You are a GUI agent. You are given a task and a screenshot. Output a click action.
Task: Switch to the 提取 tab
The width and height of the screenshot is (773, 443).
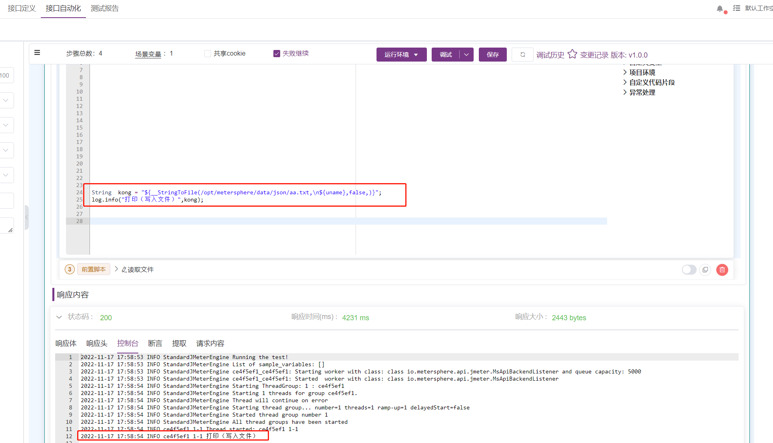[x=179, y=343]
